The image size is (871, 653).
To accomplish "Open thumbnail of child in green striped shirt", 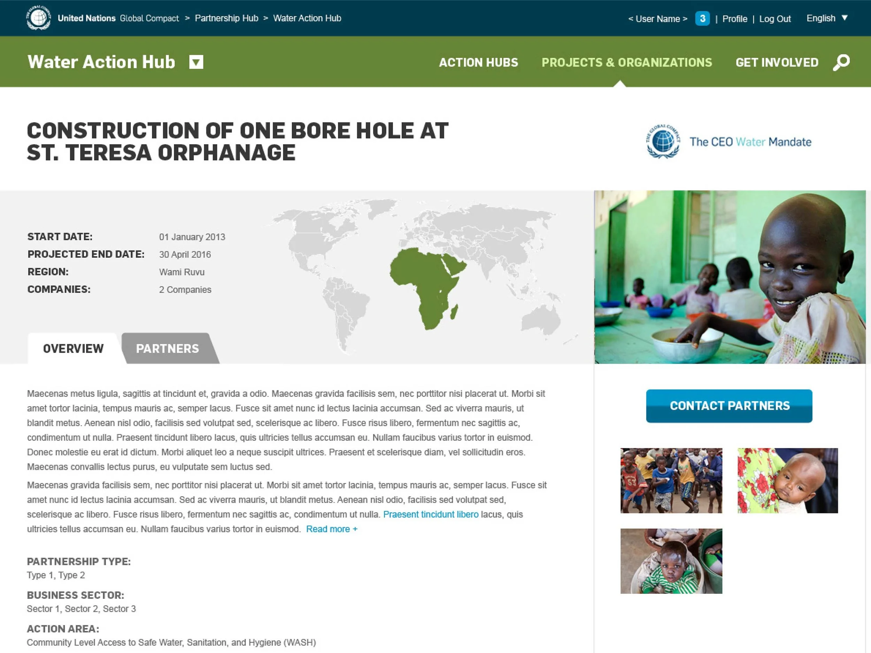I will pyautogui.click(x=671, y=561).
